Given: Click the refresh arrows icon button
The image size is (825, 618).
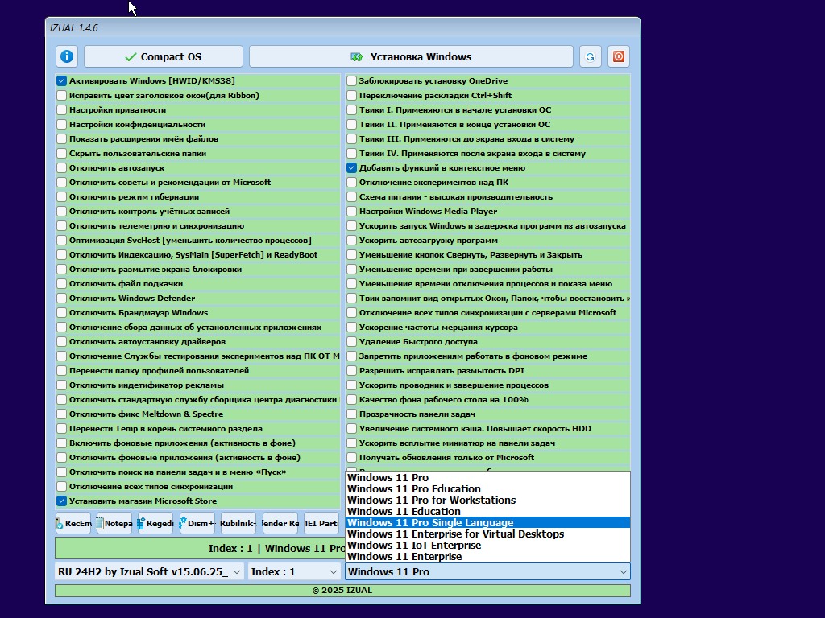Looking at the screenshot, I should (x=591, y=56).
